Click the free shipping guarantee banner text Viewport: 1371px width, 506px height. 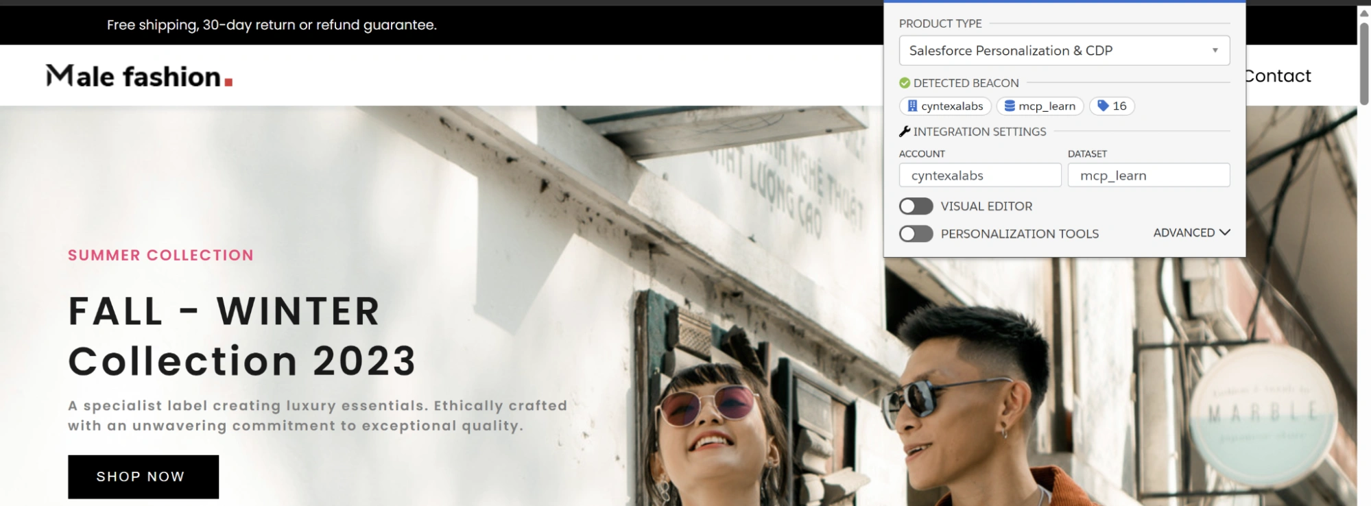tap(272, 25)
